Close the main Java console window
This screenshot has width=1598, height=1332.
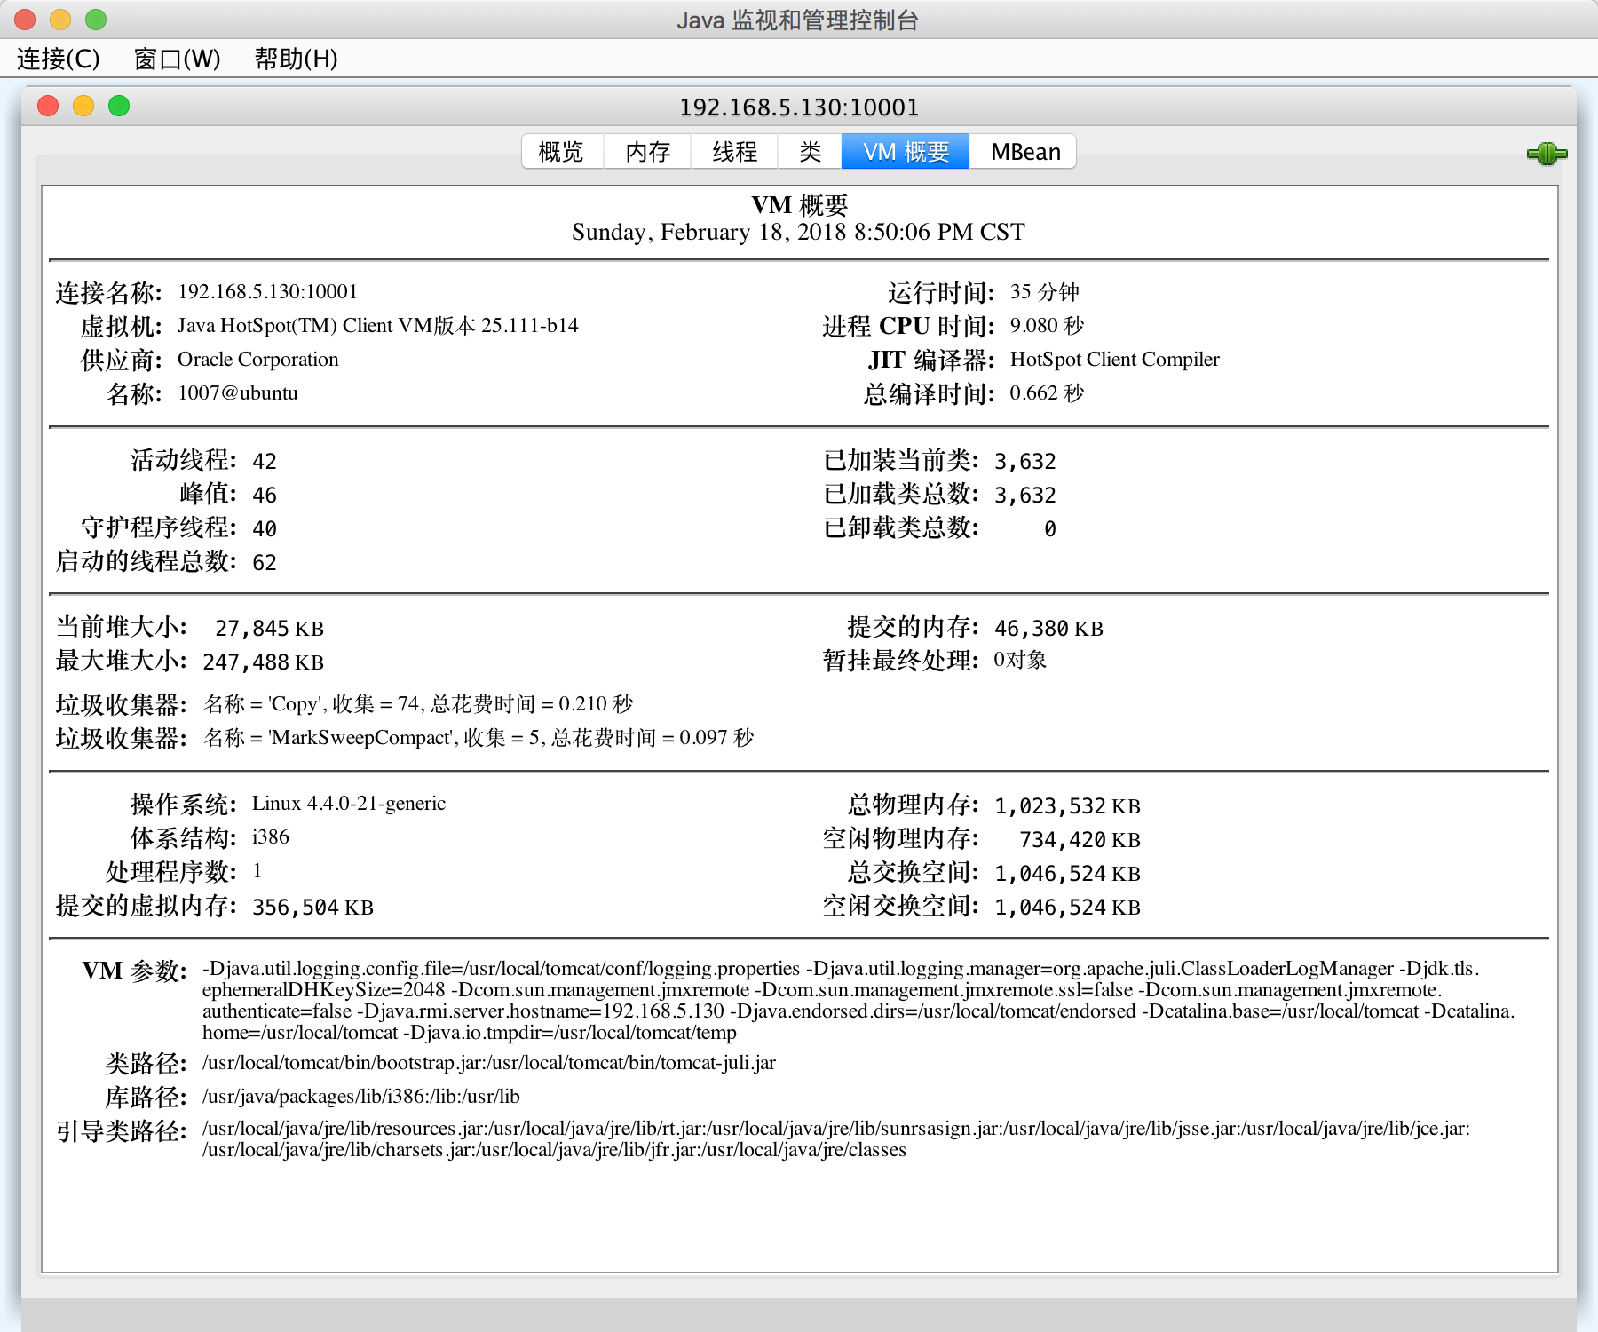[25, 19]
